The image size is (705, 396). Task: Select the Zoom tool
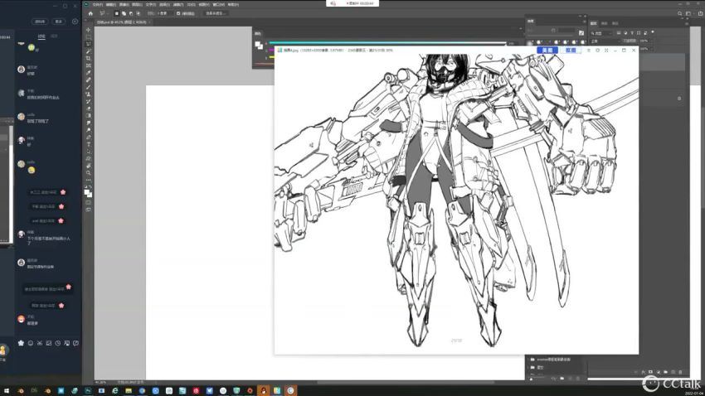click(88, 173)
